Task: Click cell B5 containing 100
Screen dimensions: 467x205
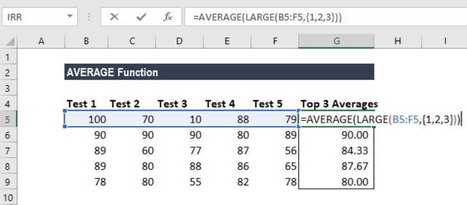Action: (87, 119)
